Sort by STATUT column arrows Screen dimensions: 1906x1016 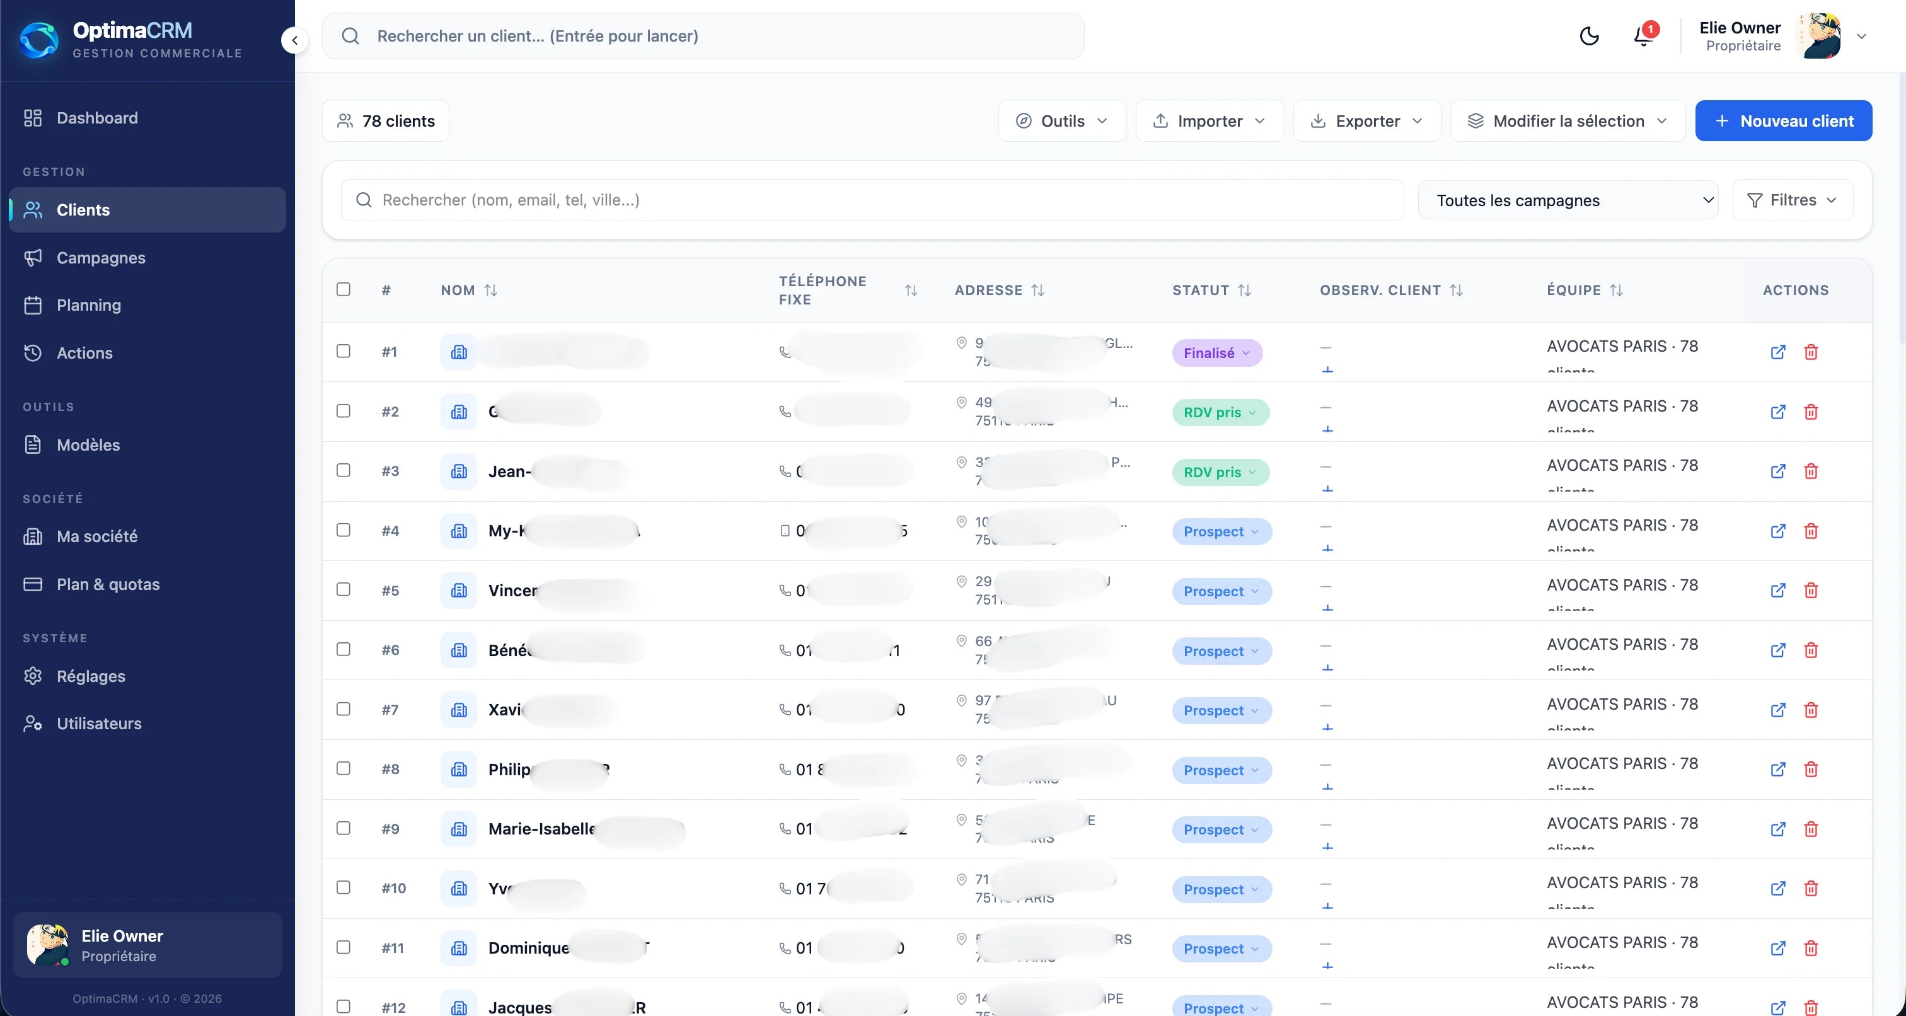click(x=1245, y=290)
